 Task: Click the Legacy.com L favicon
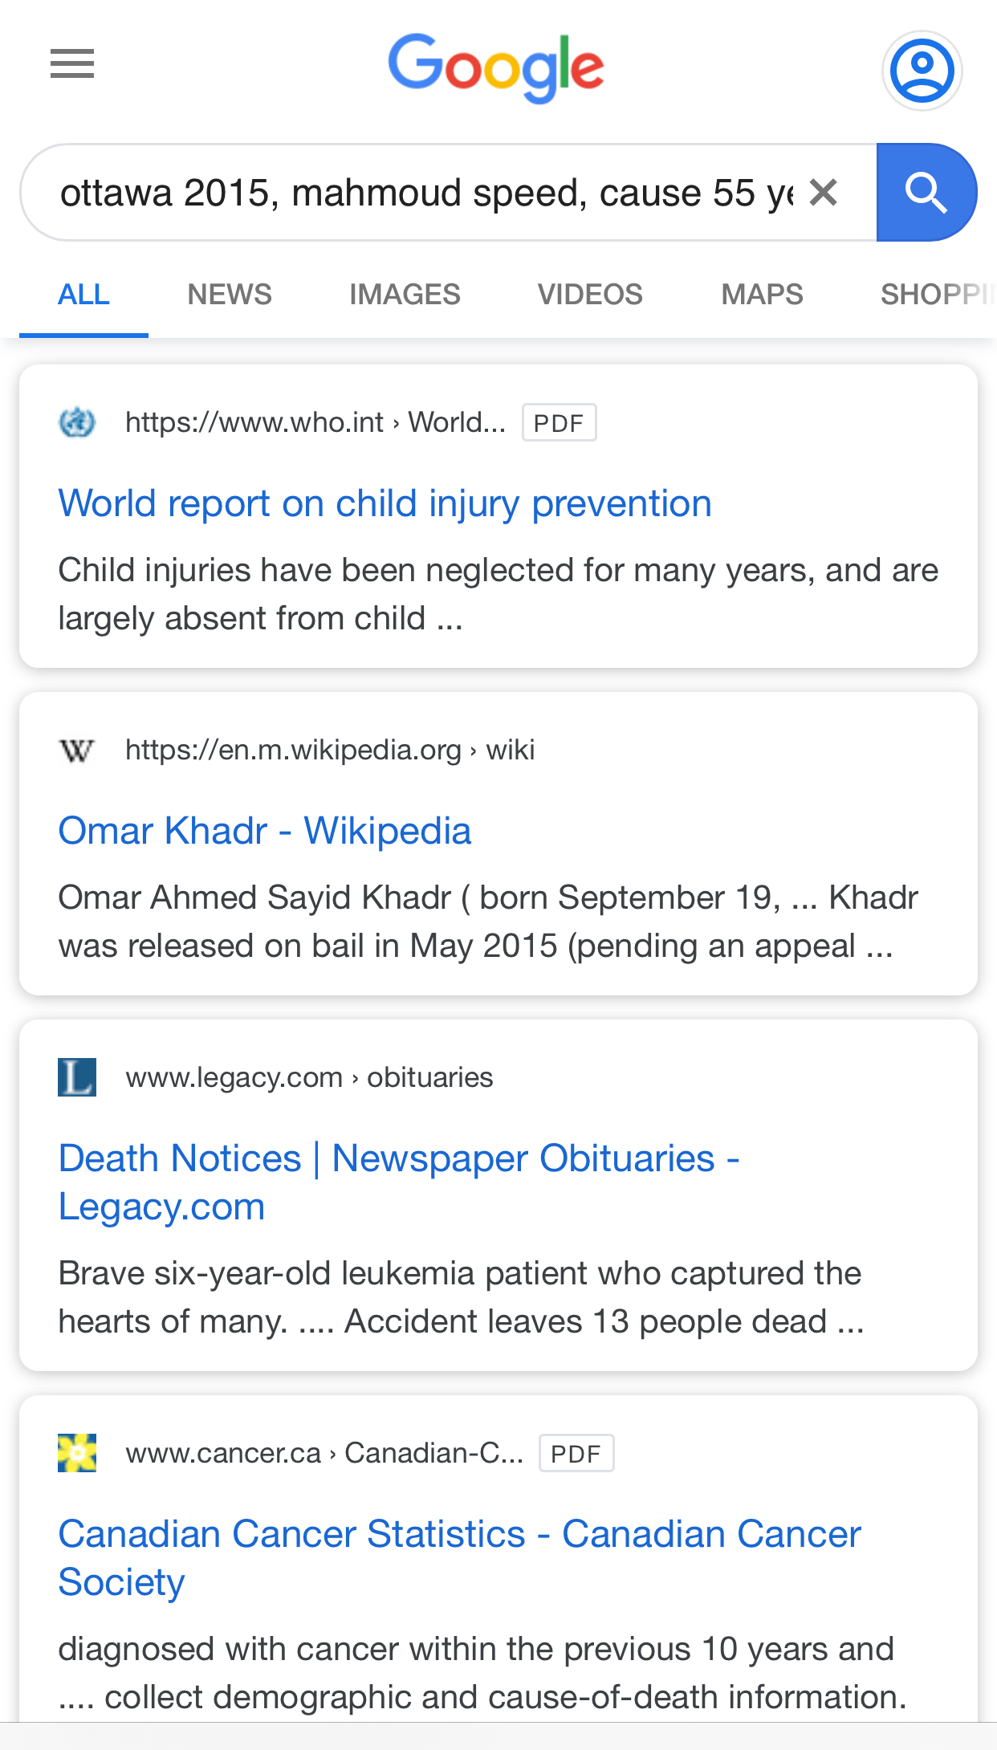point(77,1077)
